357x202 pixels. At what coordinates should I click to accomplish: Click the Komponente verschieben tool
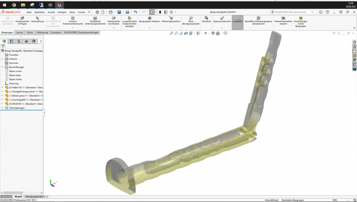[x=113, y=19]
